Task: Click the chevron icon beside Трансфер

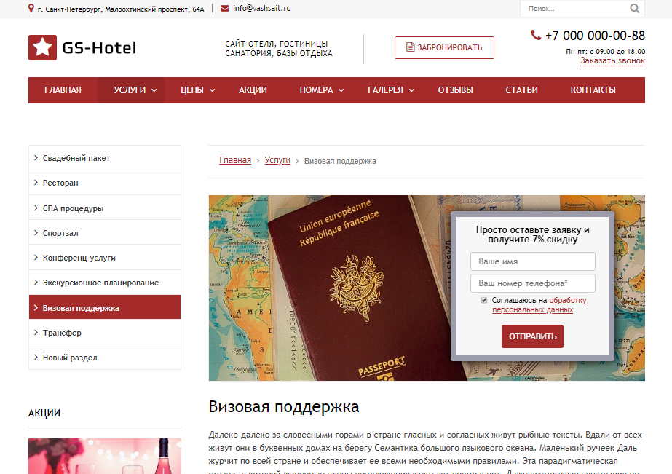Action: coord(36,332)
